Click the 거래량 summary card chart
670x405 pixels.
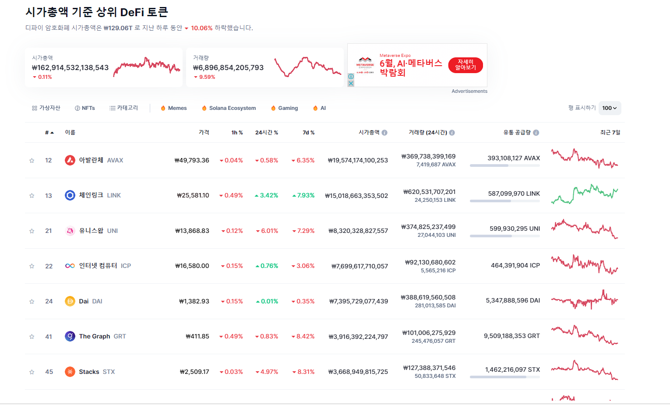click(308, 67)
